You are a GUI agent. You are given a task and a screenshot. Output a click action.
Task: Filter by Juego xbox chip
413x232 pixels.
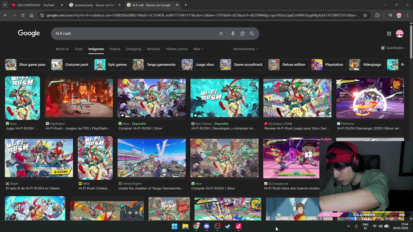[x=200, y=64]
